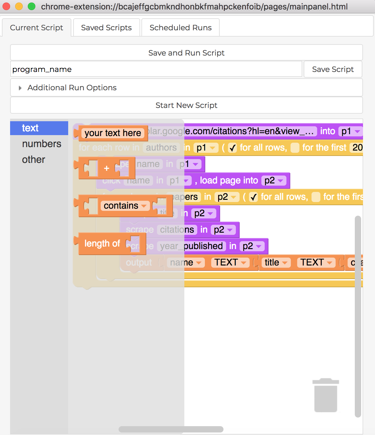
Task: Open the p1 dropdown in the scrape name row
Action: (x=189, y=164)
